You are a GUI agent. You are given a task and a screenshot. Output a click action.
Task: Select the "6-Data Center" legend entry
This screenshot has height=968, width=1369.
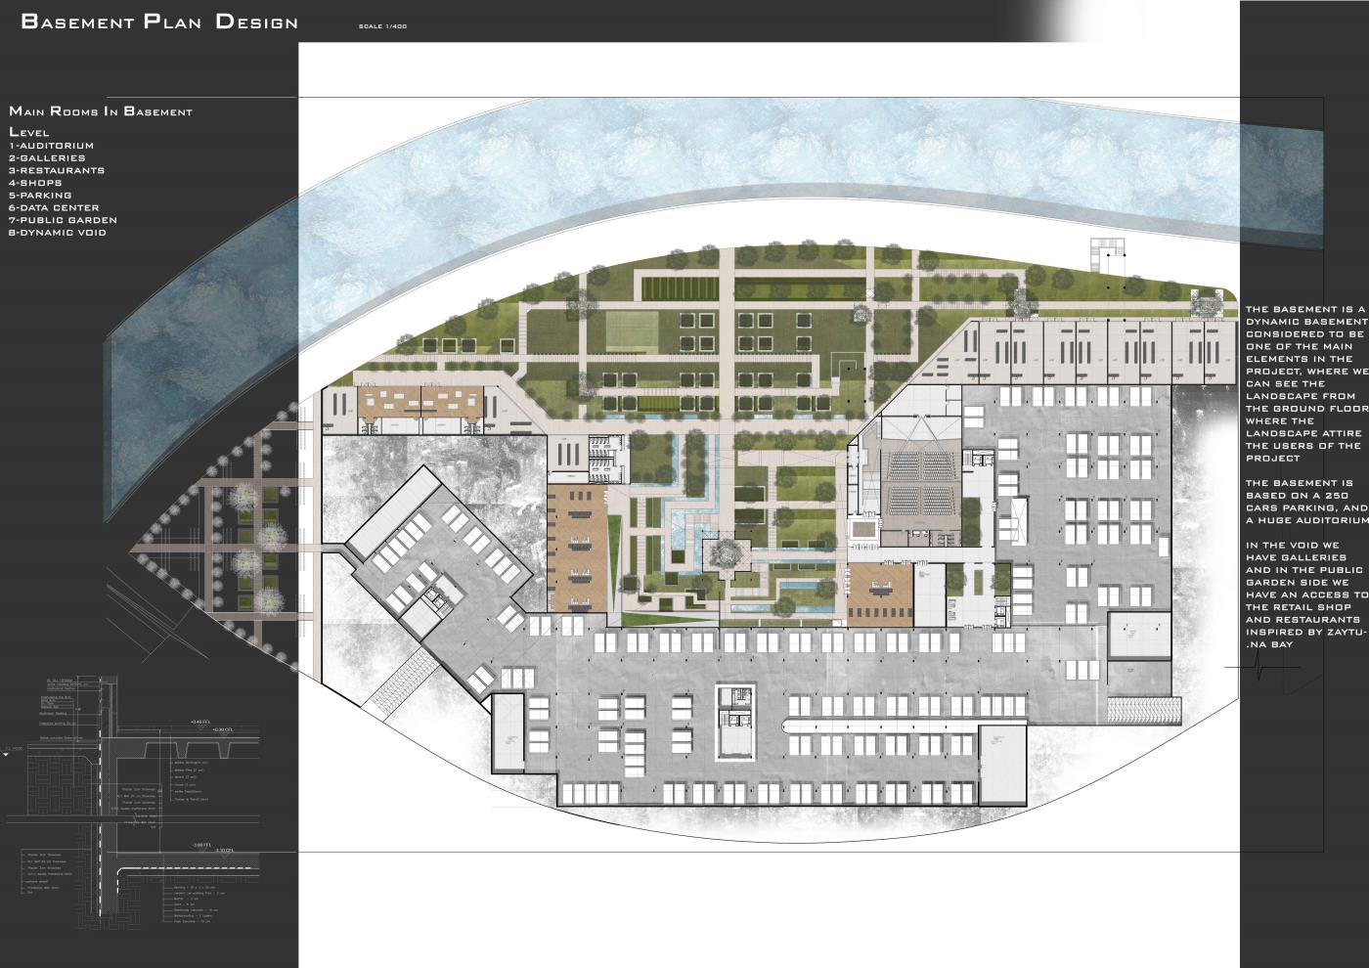pyautogui.click(x=54, y=207)
